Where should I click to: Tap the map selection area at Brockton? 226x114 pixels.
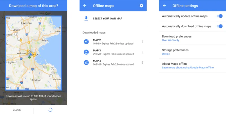pyautogui.click(x=36, y=80)
